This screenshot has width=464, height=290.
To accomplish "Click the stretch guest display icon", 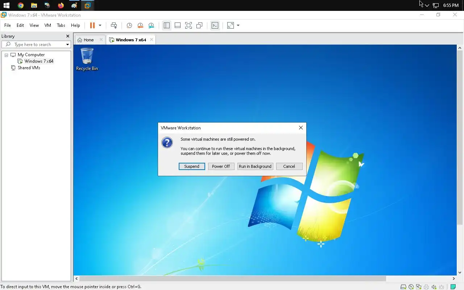I will pyautogui.click(x=231, y=25).
